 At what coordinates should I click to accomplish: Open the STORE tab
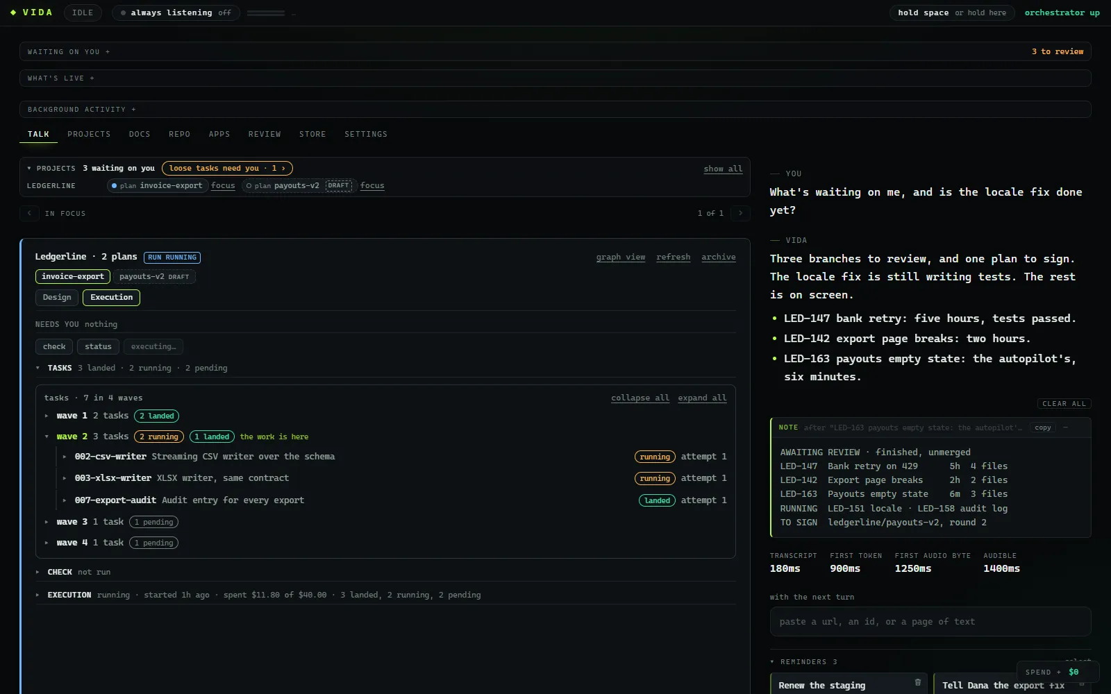[x=312, y=134]
